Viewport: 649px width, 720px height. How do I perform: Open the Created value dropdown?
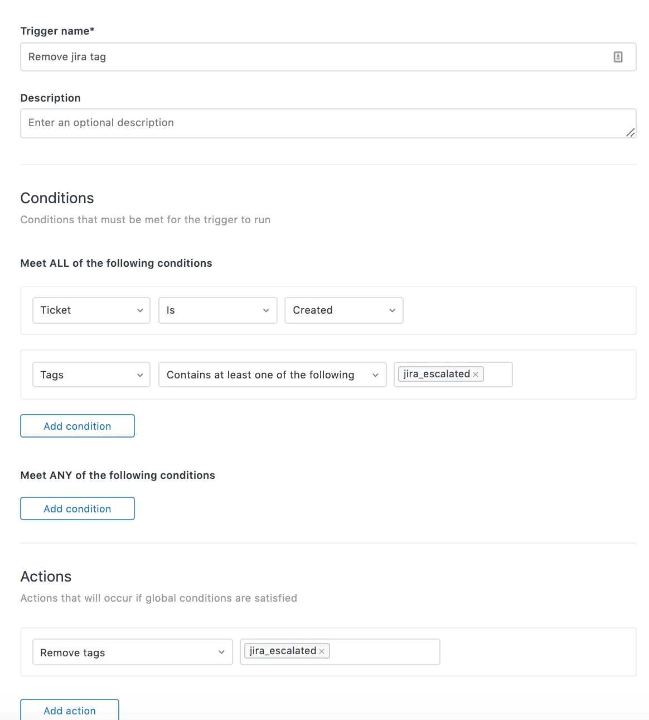click(x=343, y=310)
